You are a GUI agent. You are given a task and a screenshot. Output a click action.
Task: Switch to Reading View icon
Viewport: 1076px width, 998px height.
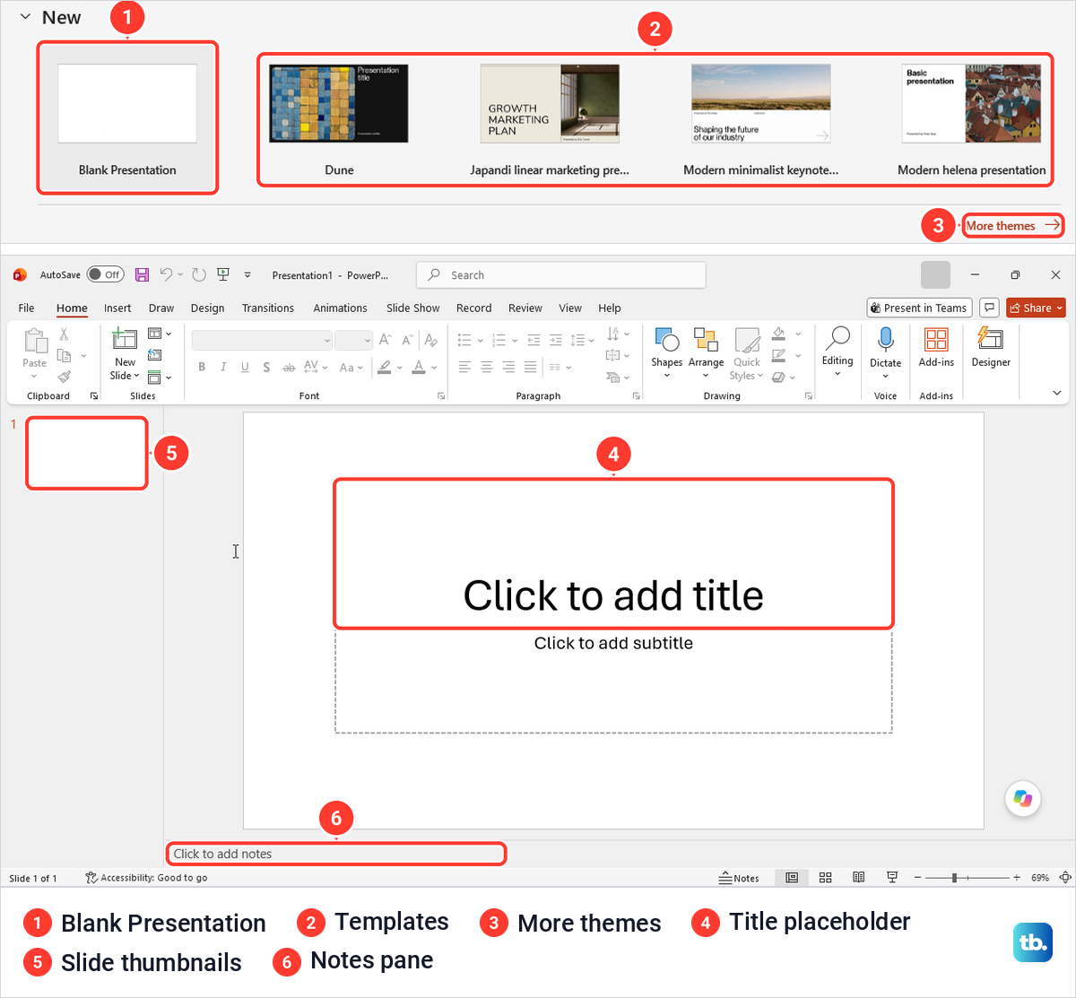pyautogui.click(x=859, y=878)
